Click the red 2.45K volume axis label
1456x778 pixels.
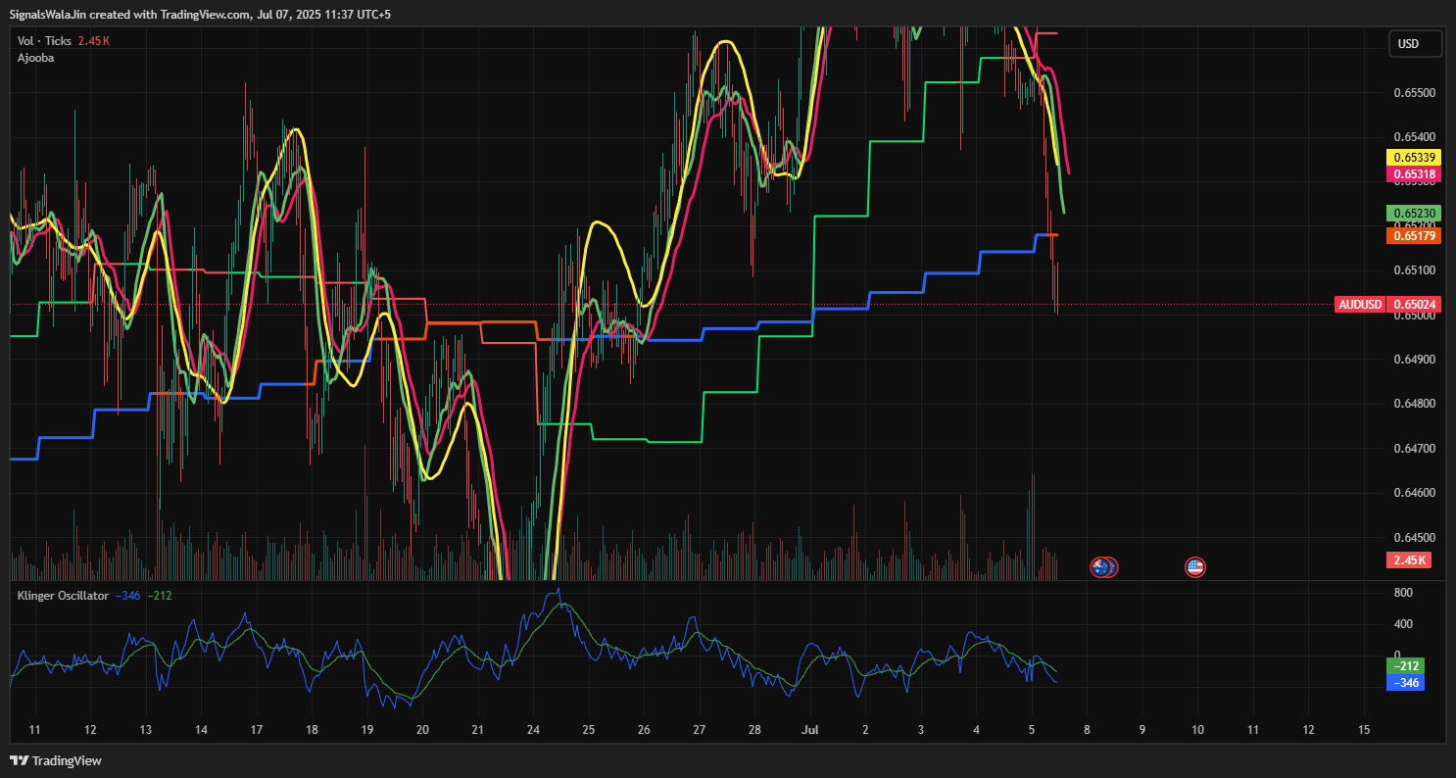pos(1410,560)
